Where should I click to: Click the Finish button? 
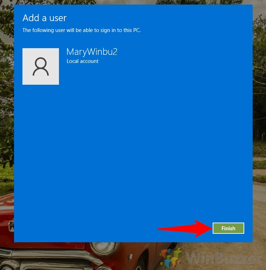coord(228,228)
